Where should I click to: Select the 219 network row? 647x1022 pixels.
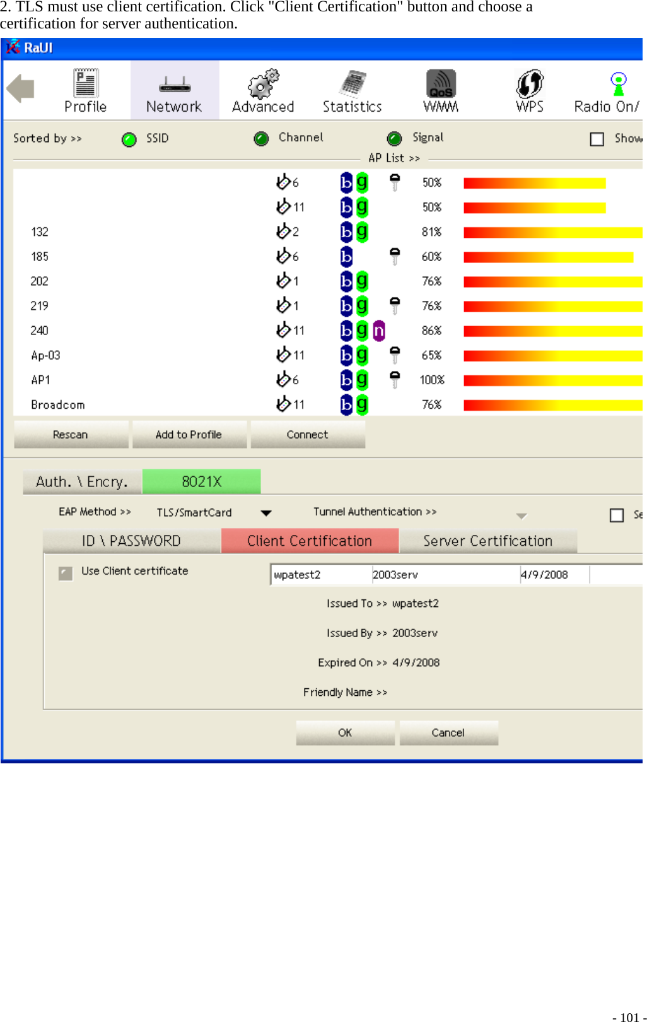[x=328, y=306]
